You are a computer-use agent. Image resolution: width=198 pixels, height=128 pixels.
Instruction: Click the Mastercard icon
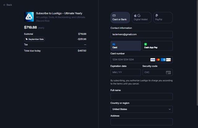158,60
